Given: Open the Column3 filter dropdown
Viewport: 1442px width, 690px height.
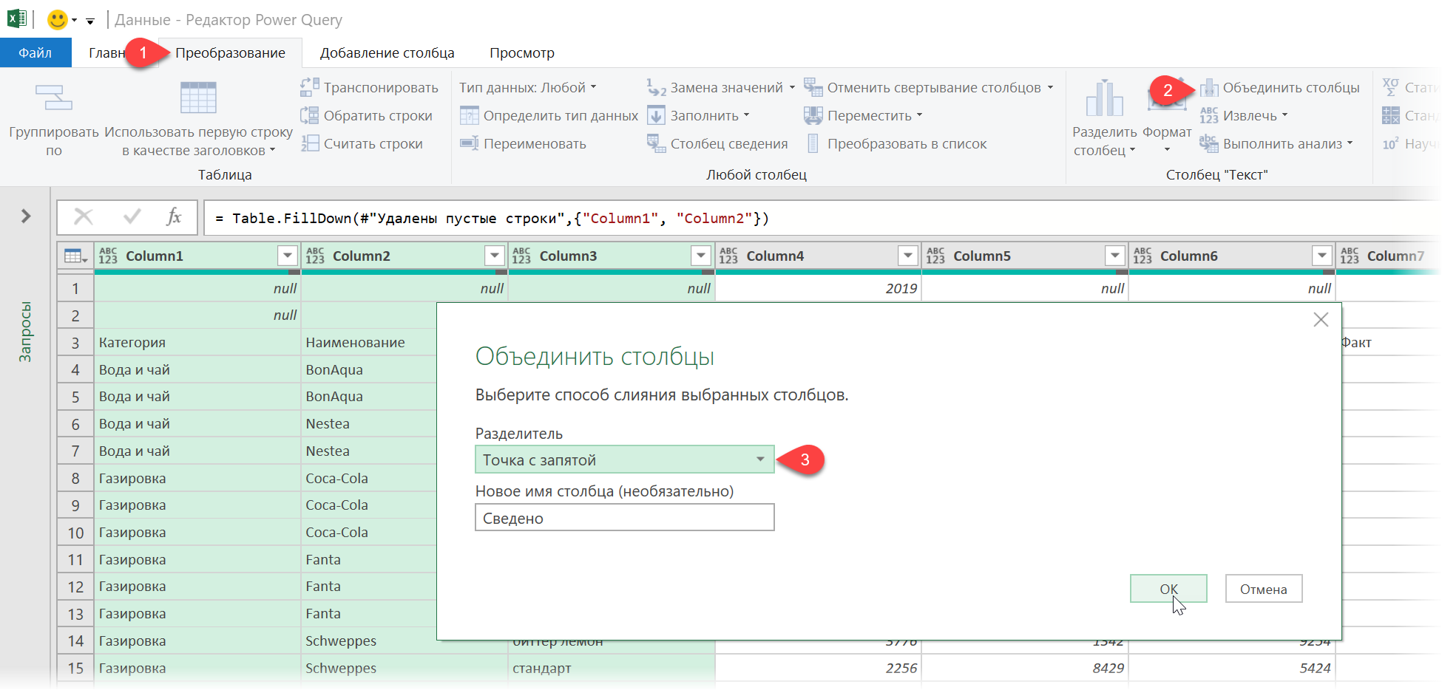Looking at the screenshot, I should pyautogui.click(x=701, y=256).
